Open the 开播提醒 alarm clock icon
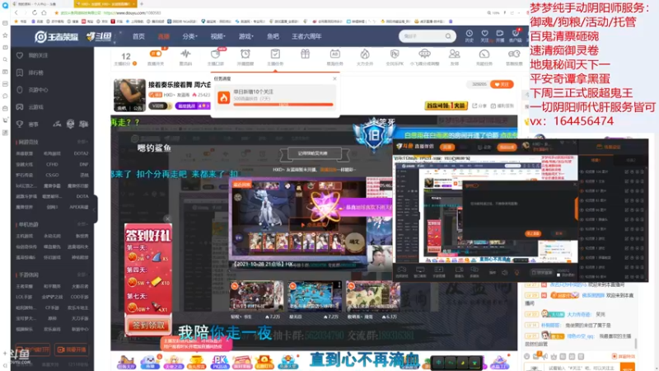 [245, 54]
